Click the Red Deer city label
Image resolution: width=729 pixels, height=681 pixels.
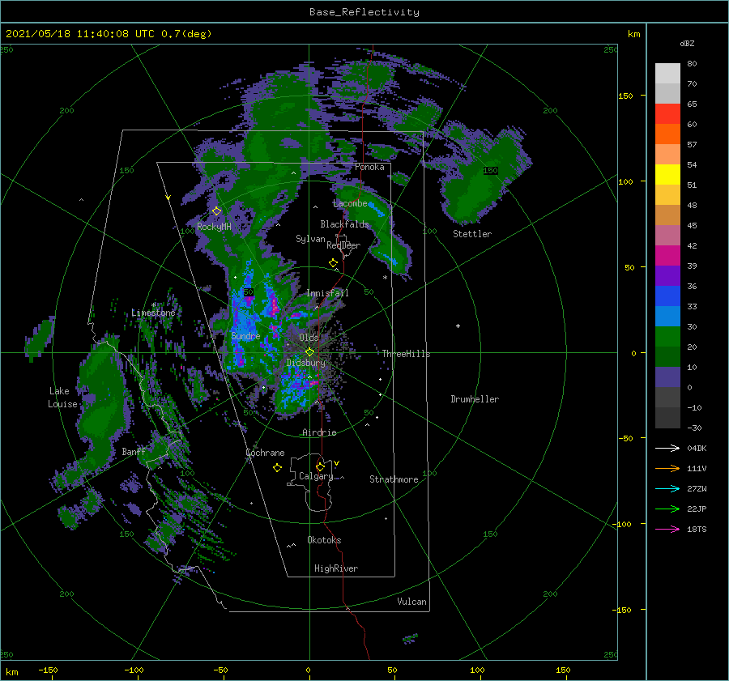pyautogui.click(x=343, y=245)
